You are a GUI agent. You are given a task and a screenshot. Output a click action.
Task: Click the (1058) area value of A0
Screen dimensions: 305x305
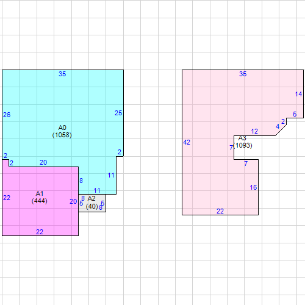62,135
